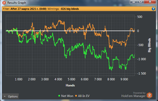Click the winnings value '-826 big blinds'
158x101 pixels.
coord(70,9)
